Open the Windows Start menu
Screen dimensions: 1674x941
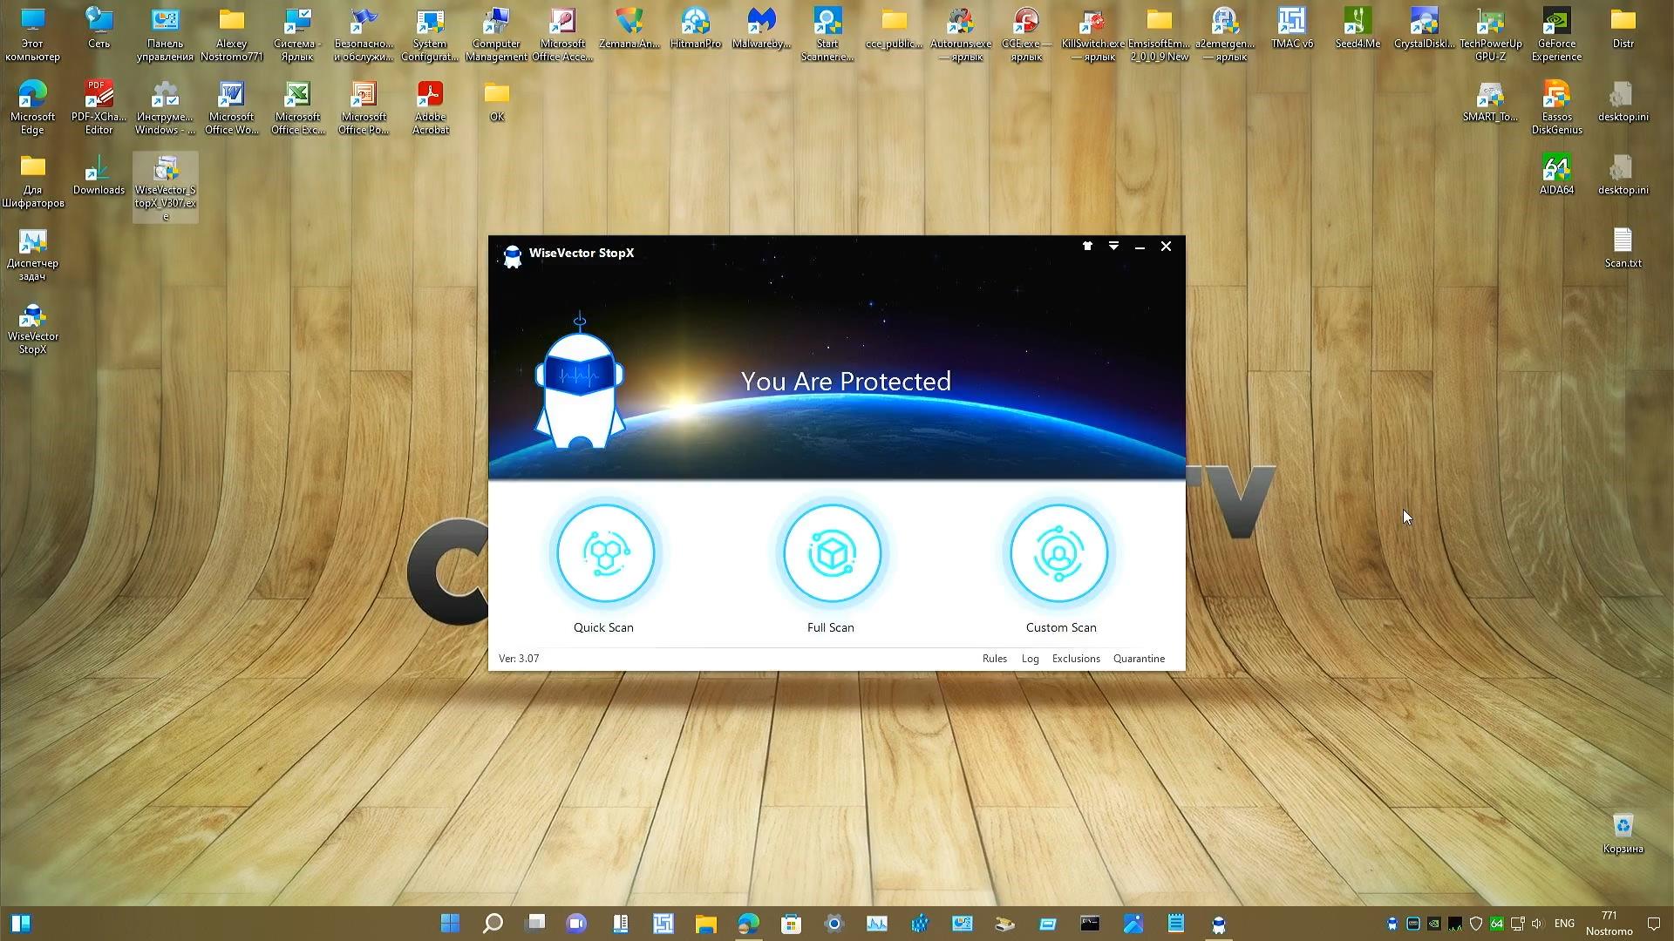[450, 924]
